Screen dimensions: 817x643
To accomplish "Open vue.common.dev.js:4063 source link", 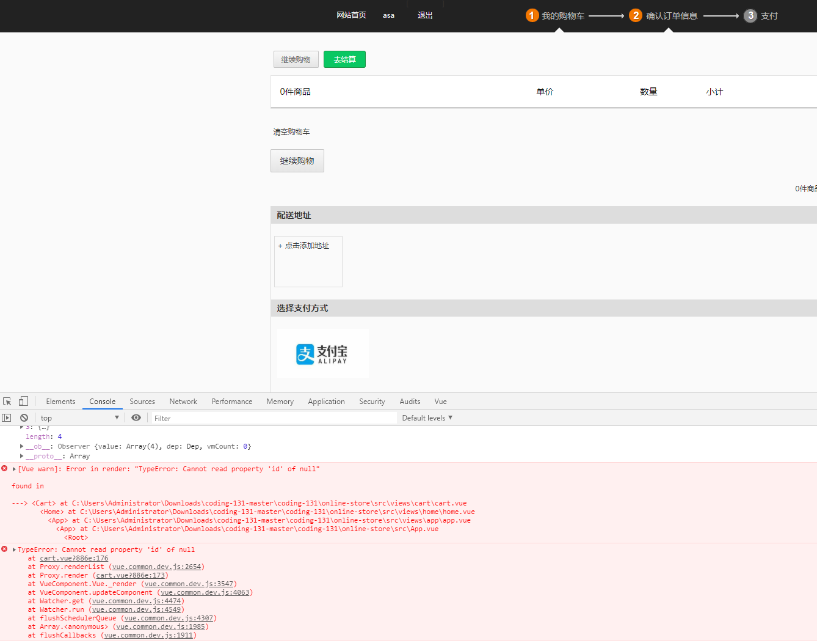I will click(205, 593).
